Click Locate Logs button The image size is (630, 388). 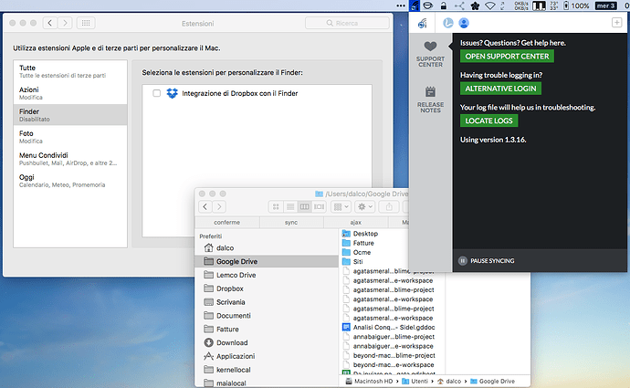488,121
